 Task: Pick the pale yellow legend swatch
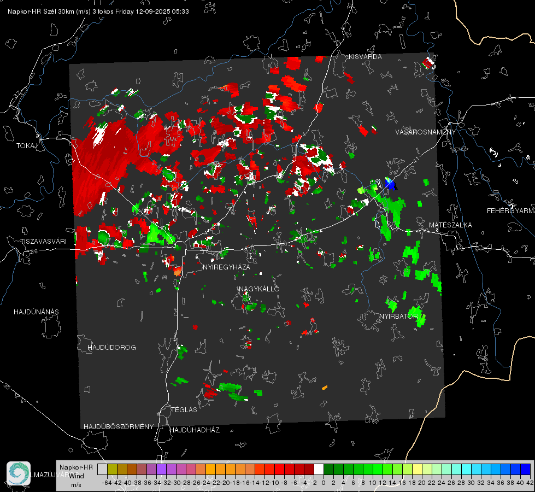418,469
